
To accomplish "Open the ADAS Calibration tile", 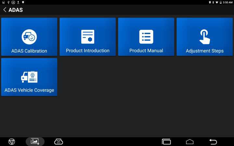I will click(x=29, y=37).
